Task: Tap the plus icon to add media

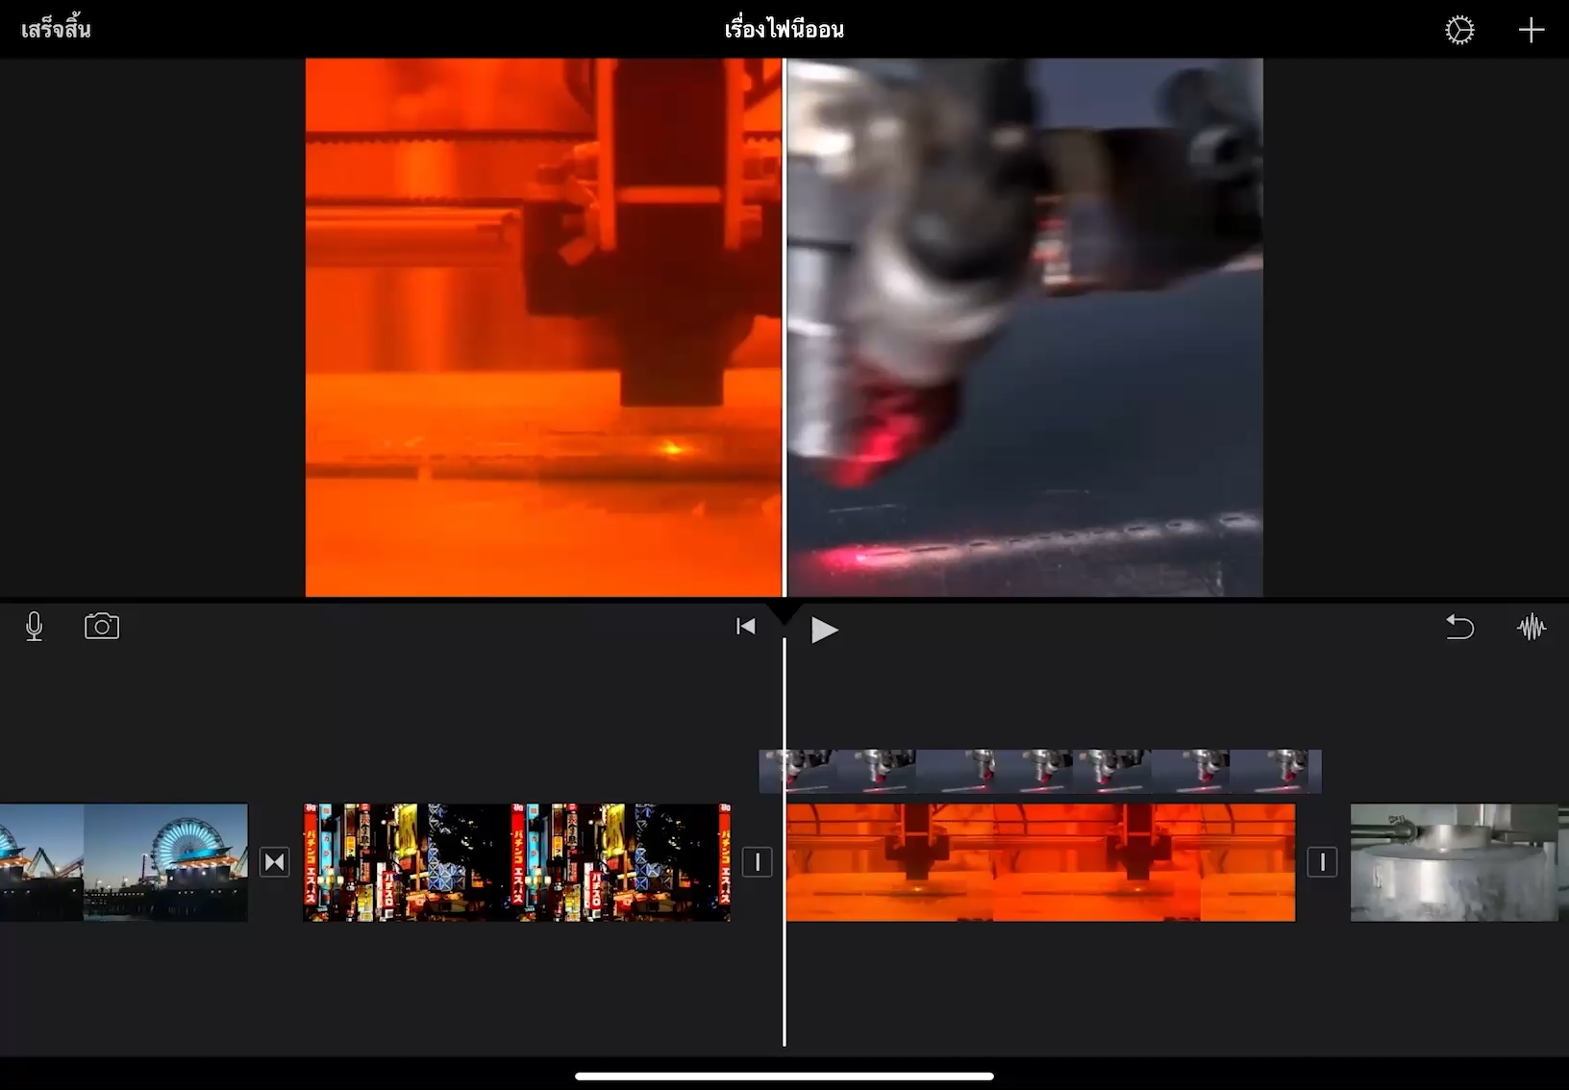Action: (1531, 31)
